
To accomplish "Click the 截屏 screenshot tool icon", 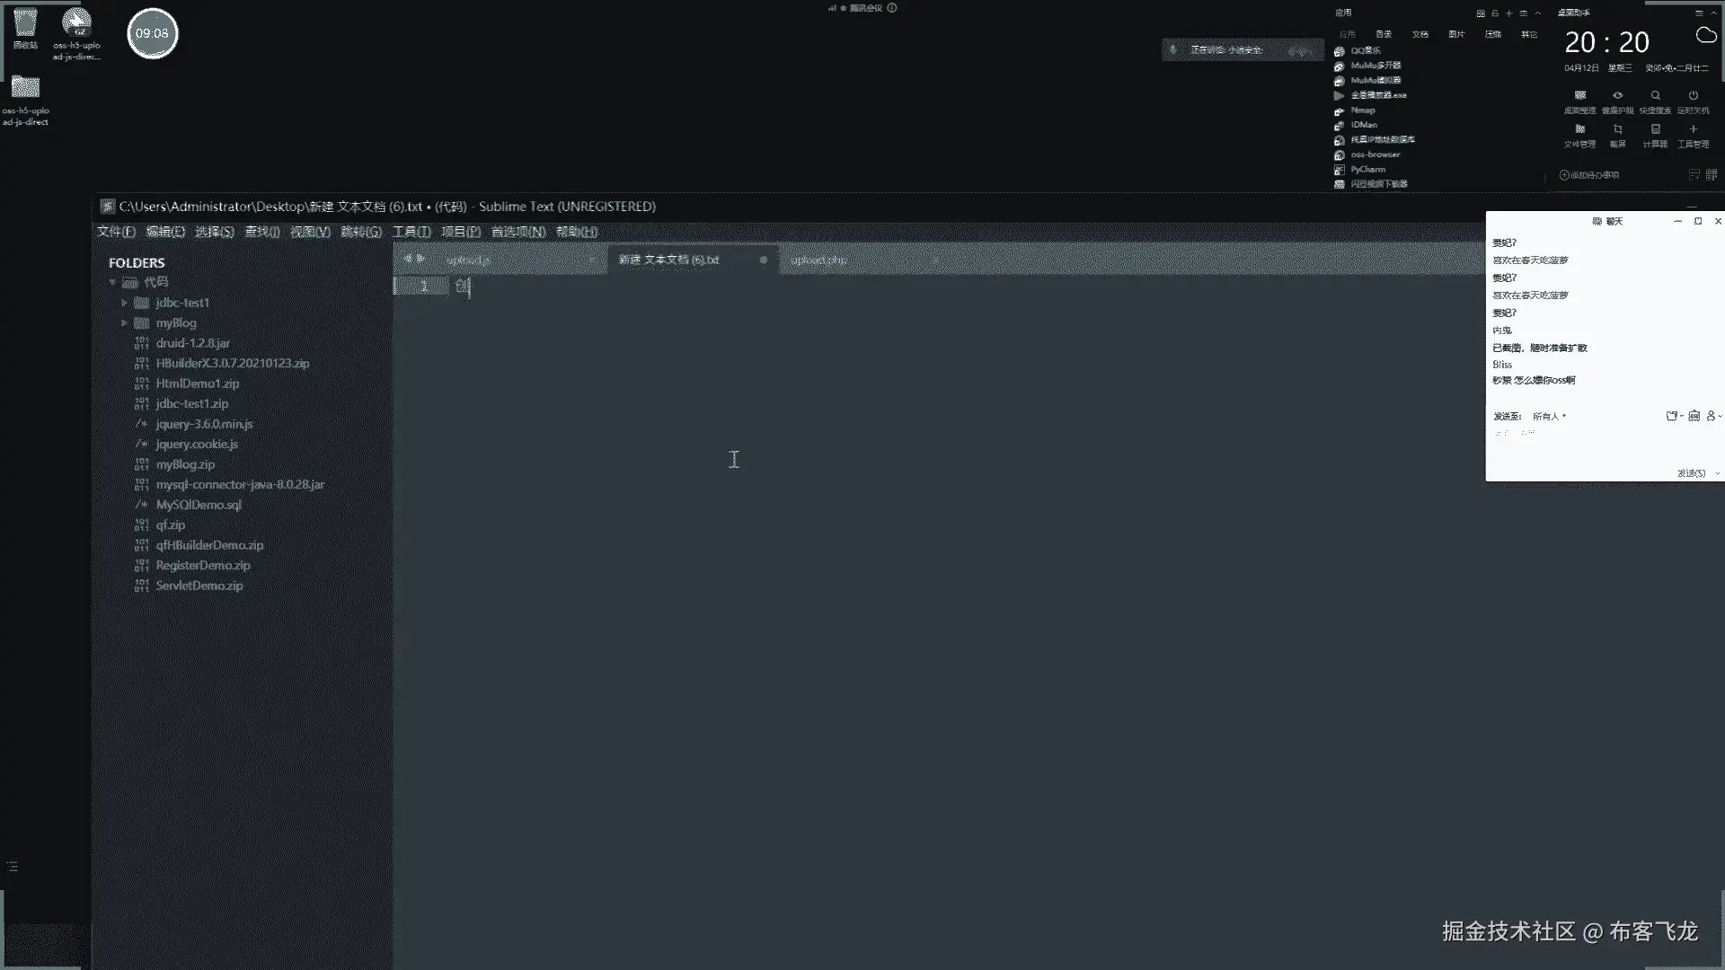I will [x=1617, y=130].
